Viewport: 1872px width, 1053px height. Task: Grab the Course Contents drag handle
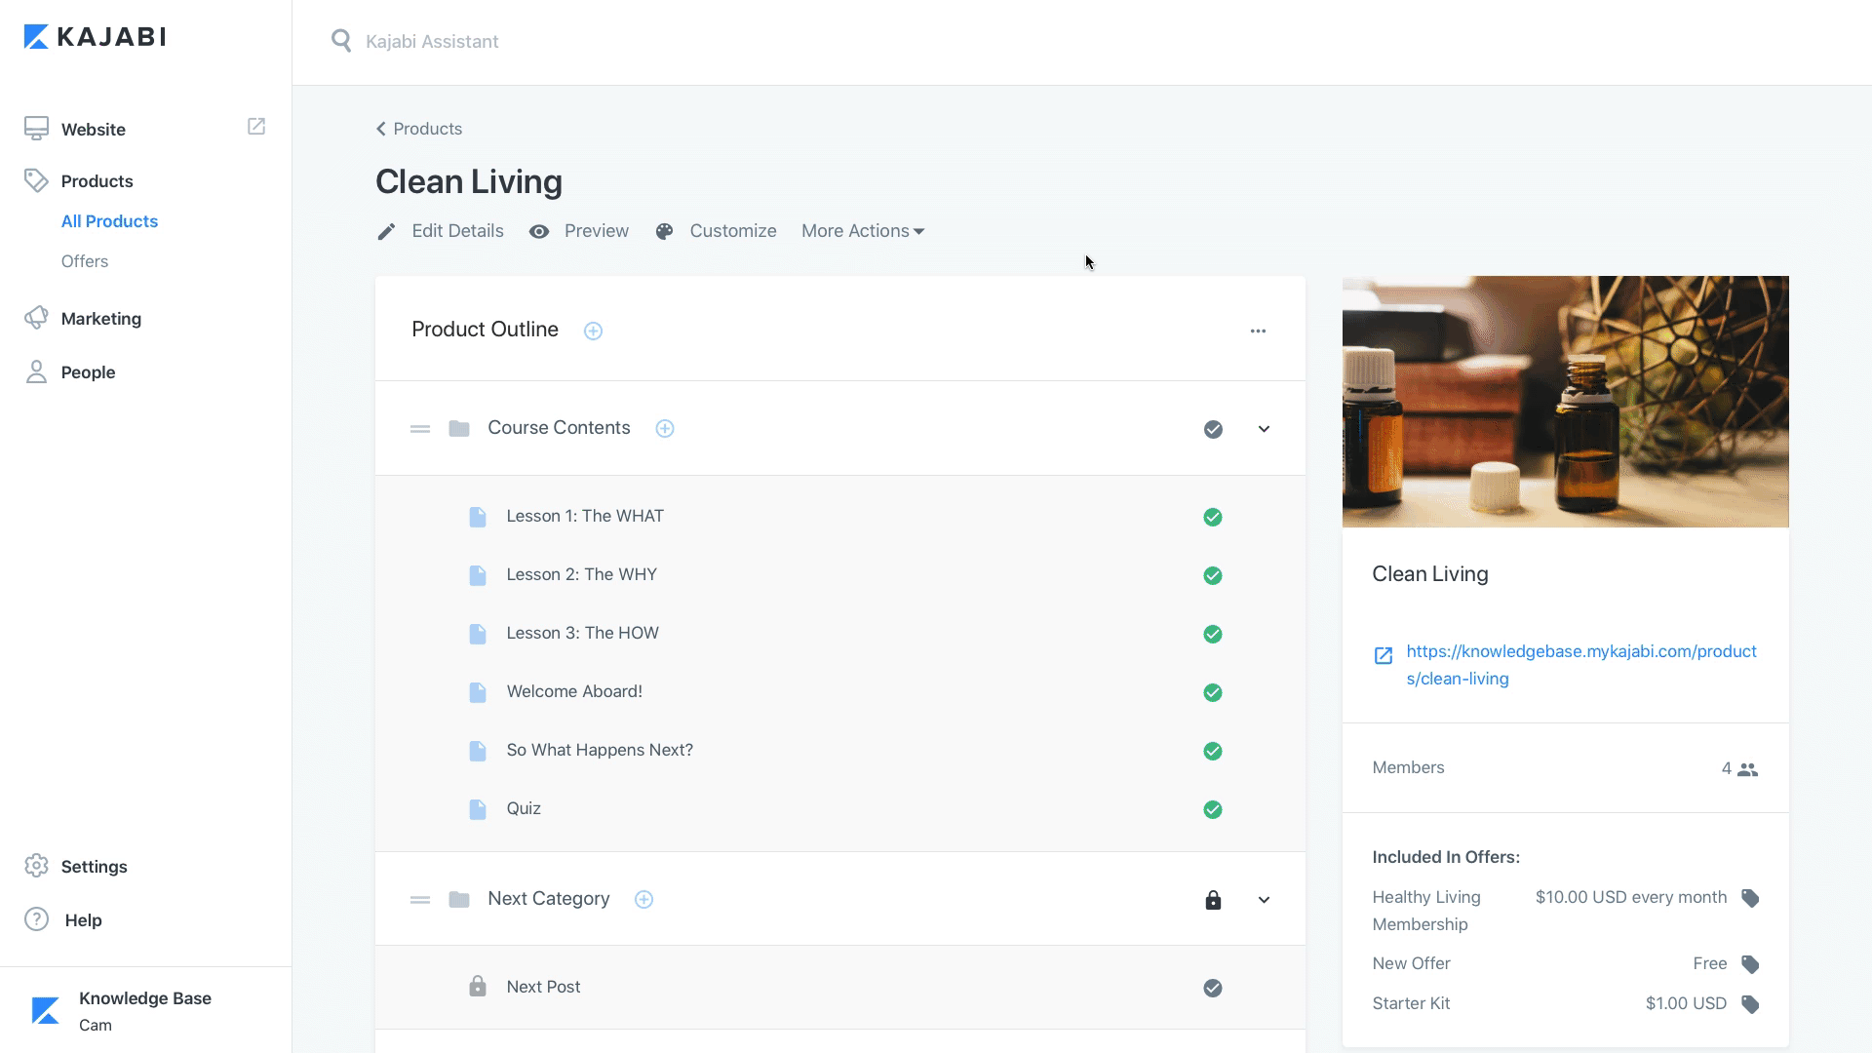click(x=420, y=429)
